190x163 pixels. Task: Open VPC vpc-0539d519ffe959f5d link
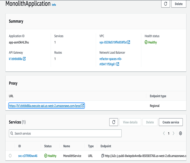[x=113, y=42]
